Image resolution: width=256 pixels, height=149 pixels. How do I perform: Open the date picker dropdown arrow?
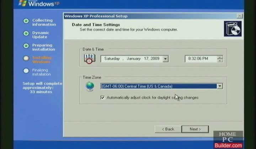tap(165, 59)
